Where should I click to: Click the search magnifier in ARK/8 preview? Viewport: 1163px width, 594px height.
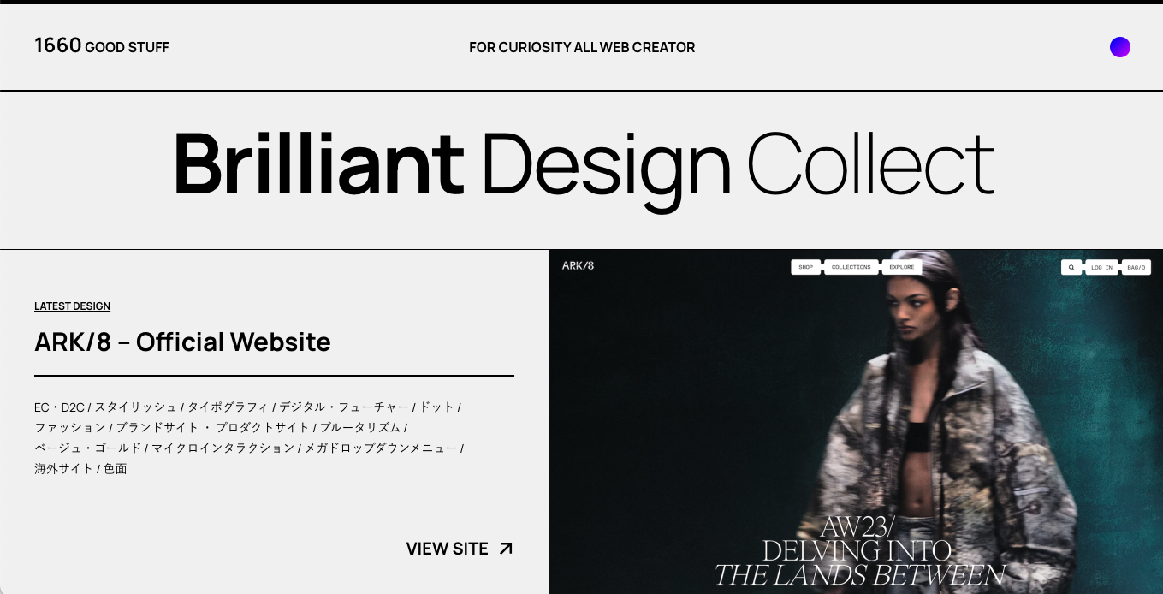pos(1071,267)
